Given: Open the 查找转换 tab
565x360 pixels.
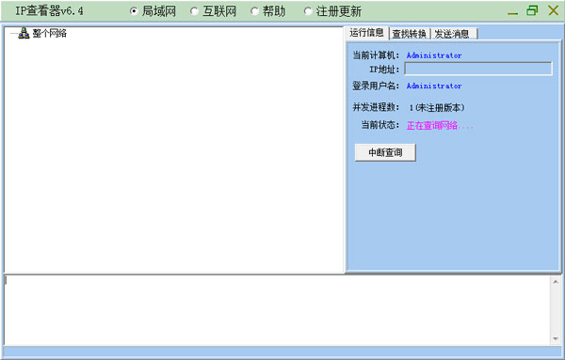Looking at the screenshot, I should pos(410,34).
